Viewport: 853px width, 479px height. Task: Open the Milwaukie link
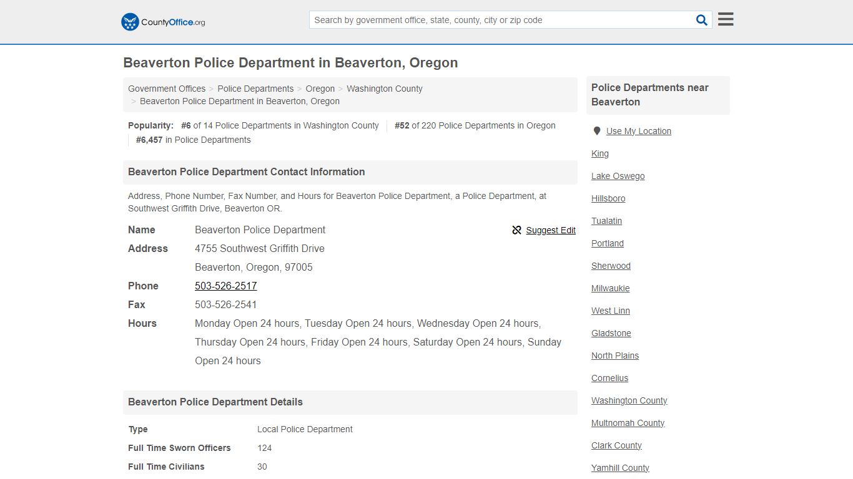coord(611,288)
